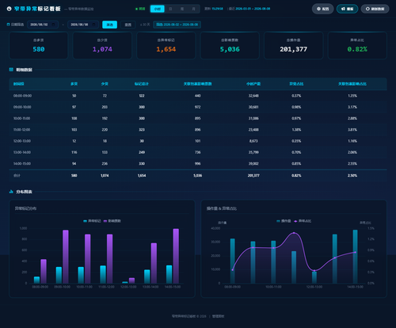396x328 pixels.
Task: Click the table icon beside the detail data heading
Action: coord(11,70)
